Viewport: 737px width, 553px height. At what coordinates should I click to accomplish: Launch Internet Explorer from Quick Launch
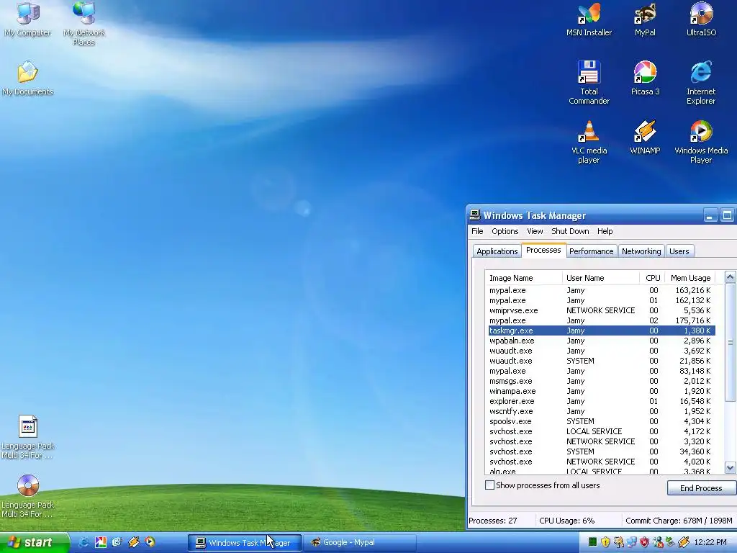[84, 542]
